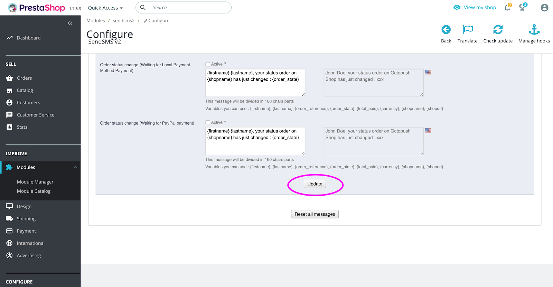Image resolution: width=553 pixels, height=287 pixels.
Task: Go to Design menu
Action: tap(24, 206)
